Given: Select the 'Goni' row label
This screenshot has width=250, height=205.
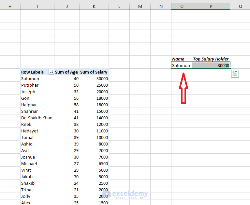Looking at the screenshot, I should (37, 98).
